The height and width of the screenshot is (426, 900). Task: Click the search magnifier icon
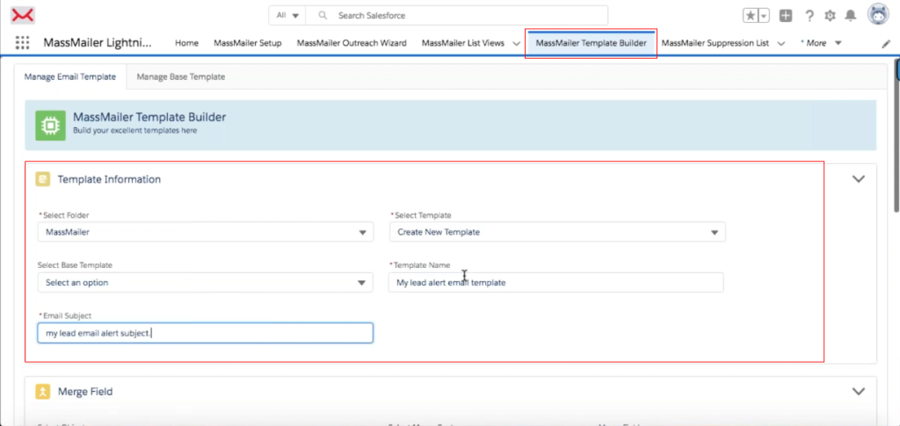pos(323,16)
